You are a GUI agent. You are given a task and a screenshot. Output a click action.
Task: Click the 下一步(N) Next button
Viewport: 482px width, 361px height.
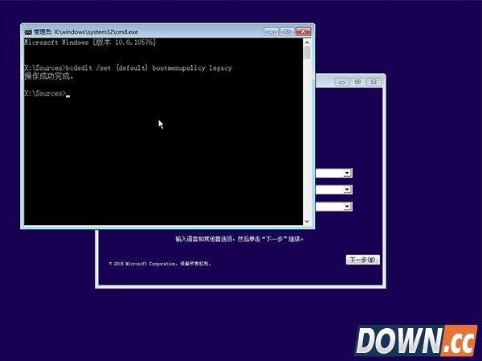[x=363, y=260]
